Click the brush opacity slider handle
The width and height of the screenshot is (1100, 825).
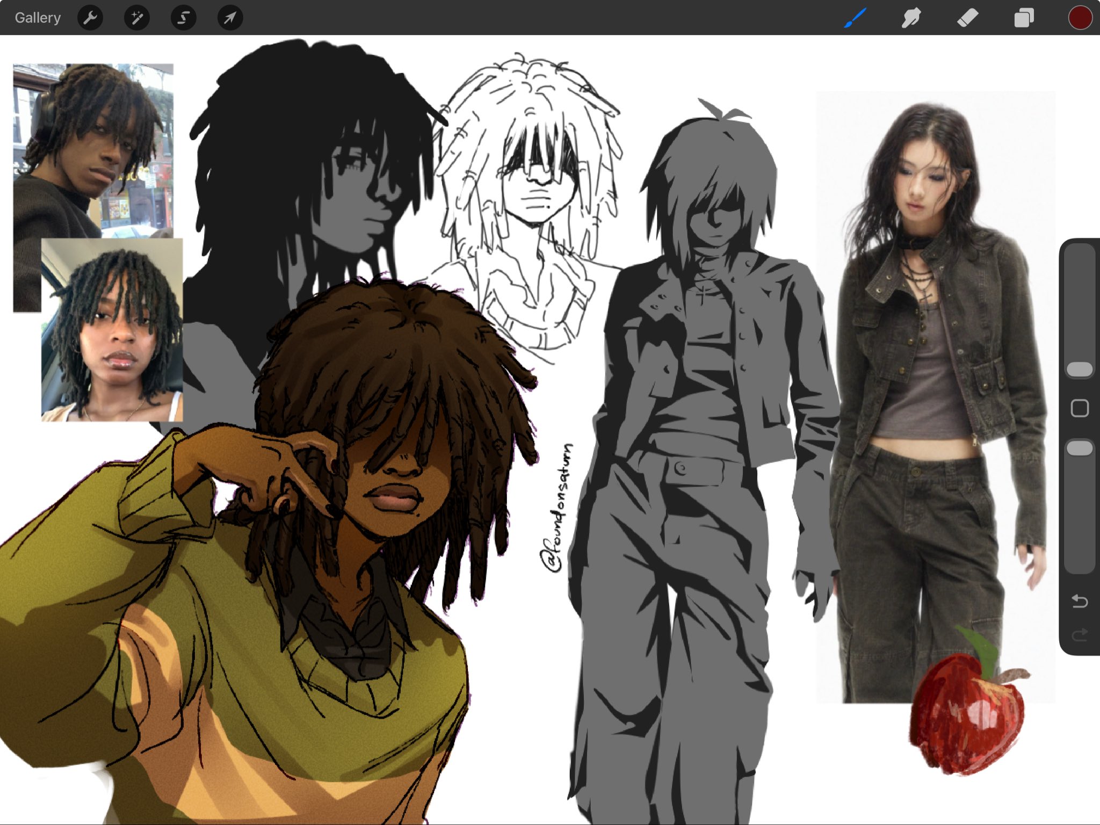(1079, 448)
